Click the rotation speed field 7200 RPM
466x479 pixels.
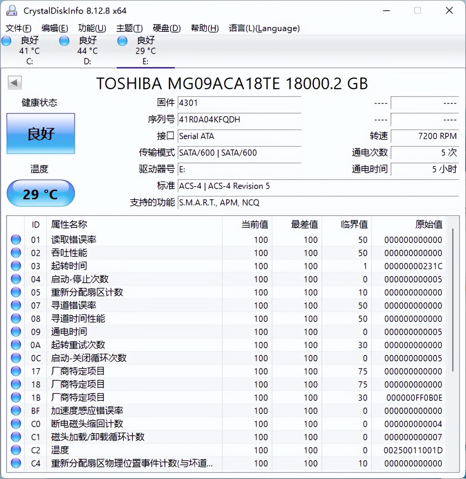coord(425,136)
